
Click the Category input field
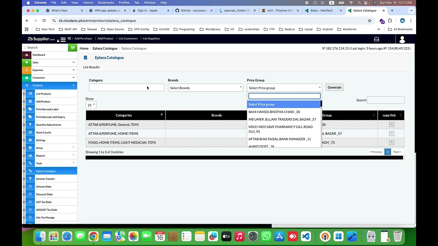click(x=127, y=87)
